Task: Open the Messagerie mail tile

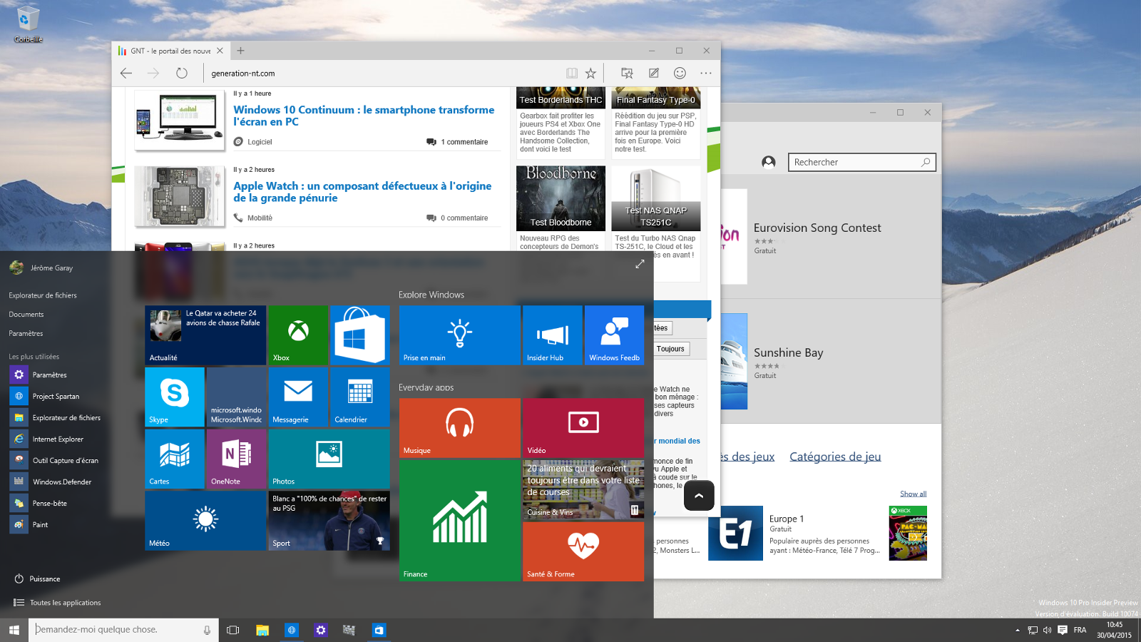Action: (297, 397)
